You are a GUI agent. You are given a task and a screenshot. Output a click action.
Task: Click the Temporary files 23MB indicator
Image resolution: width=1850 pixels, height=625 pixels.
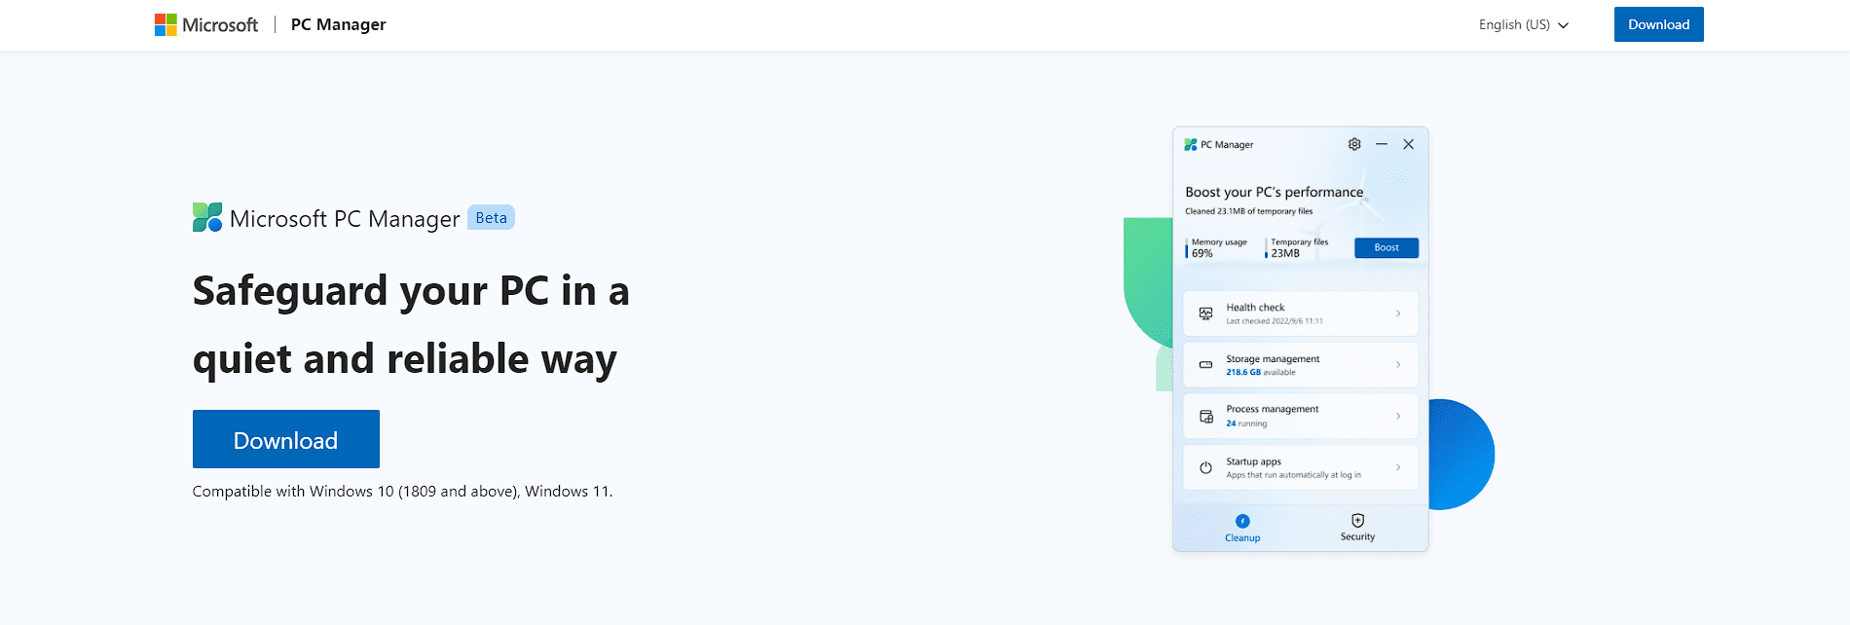click(x=1298, y=248)
